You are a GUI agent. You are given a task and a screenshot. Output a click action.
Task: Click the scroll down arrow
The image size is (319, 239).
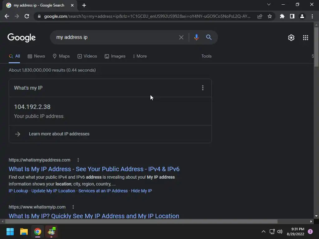[316, 216]
